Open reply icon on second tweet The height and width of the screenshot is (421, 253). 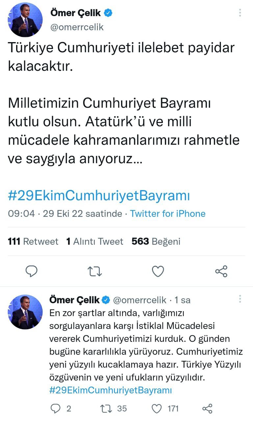tap(56, 409)
